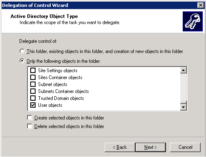This screenshot has height=157, width=206.
Task: Tick the Trusted Domain objects checkbox
Action: click(x=33, y=98)
